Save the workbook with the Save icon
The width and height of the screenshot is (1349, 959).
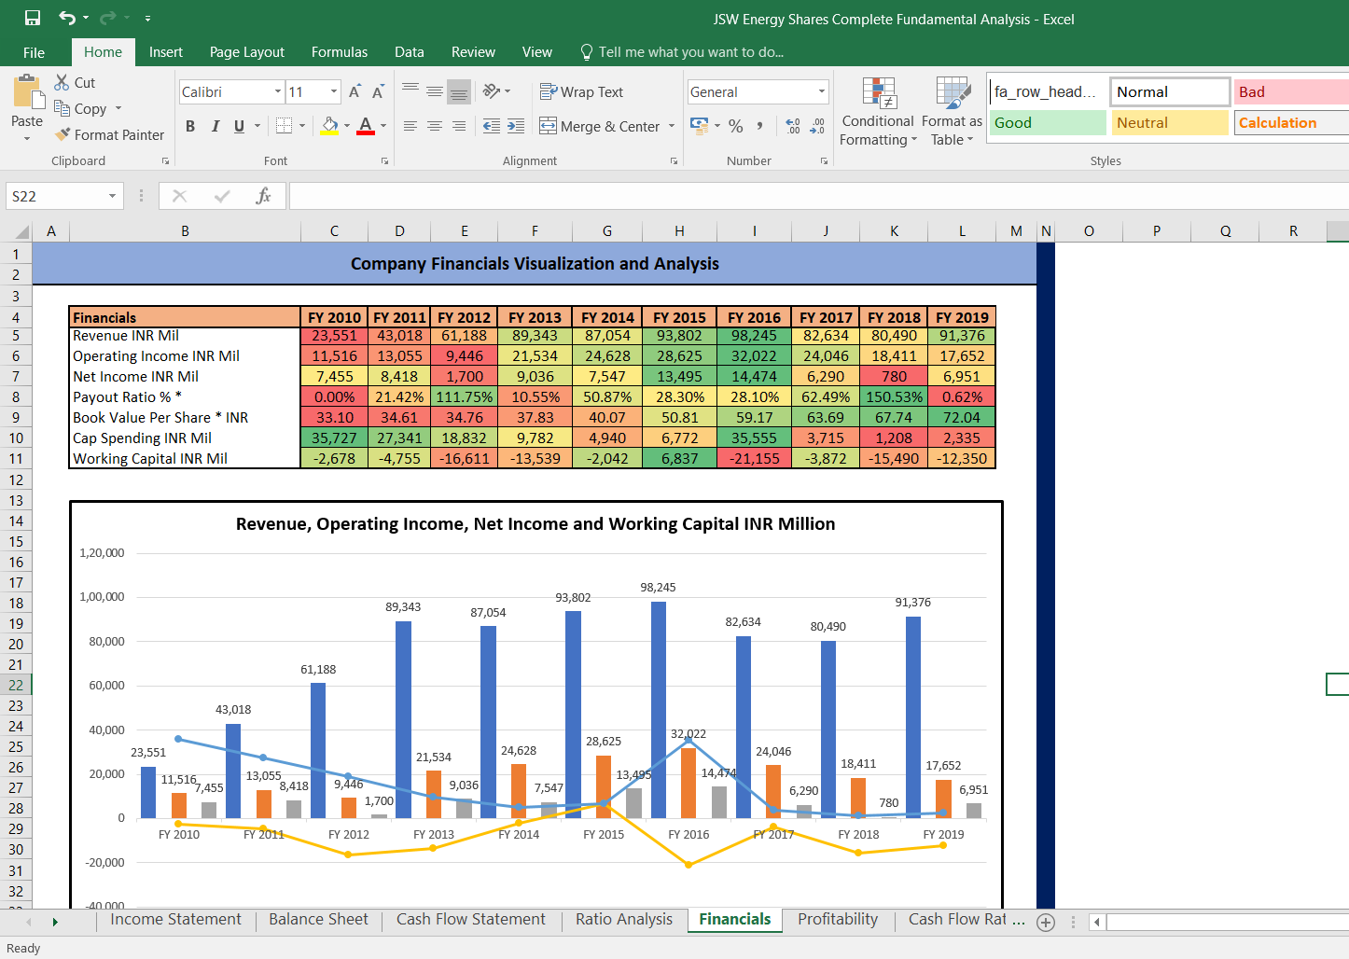tap(33, 19)
